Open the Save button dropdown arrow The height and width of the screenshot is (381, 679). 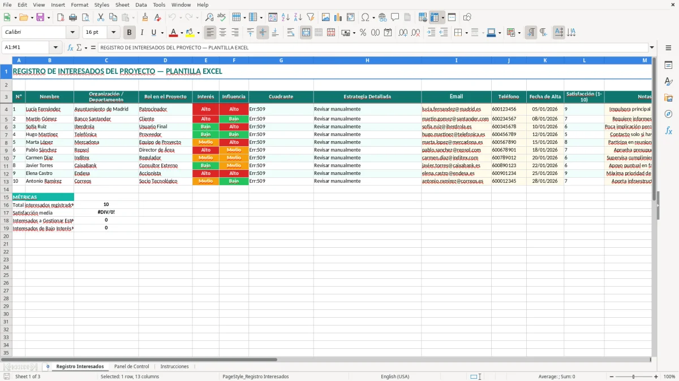point(49,17)
